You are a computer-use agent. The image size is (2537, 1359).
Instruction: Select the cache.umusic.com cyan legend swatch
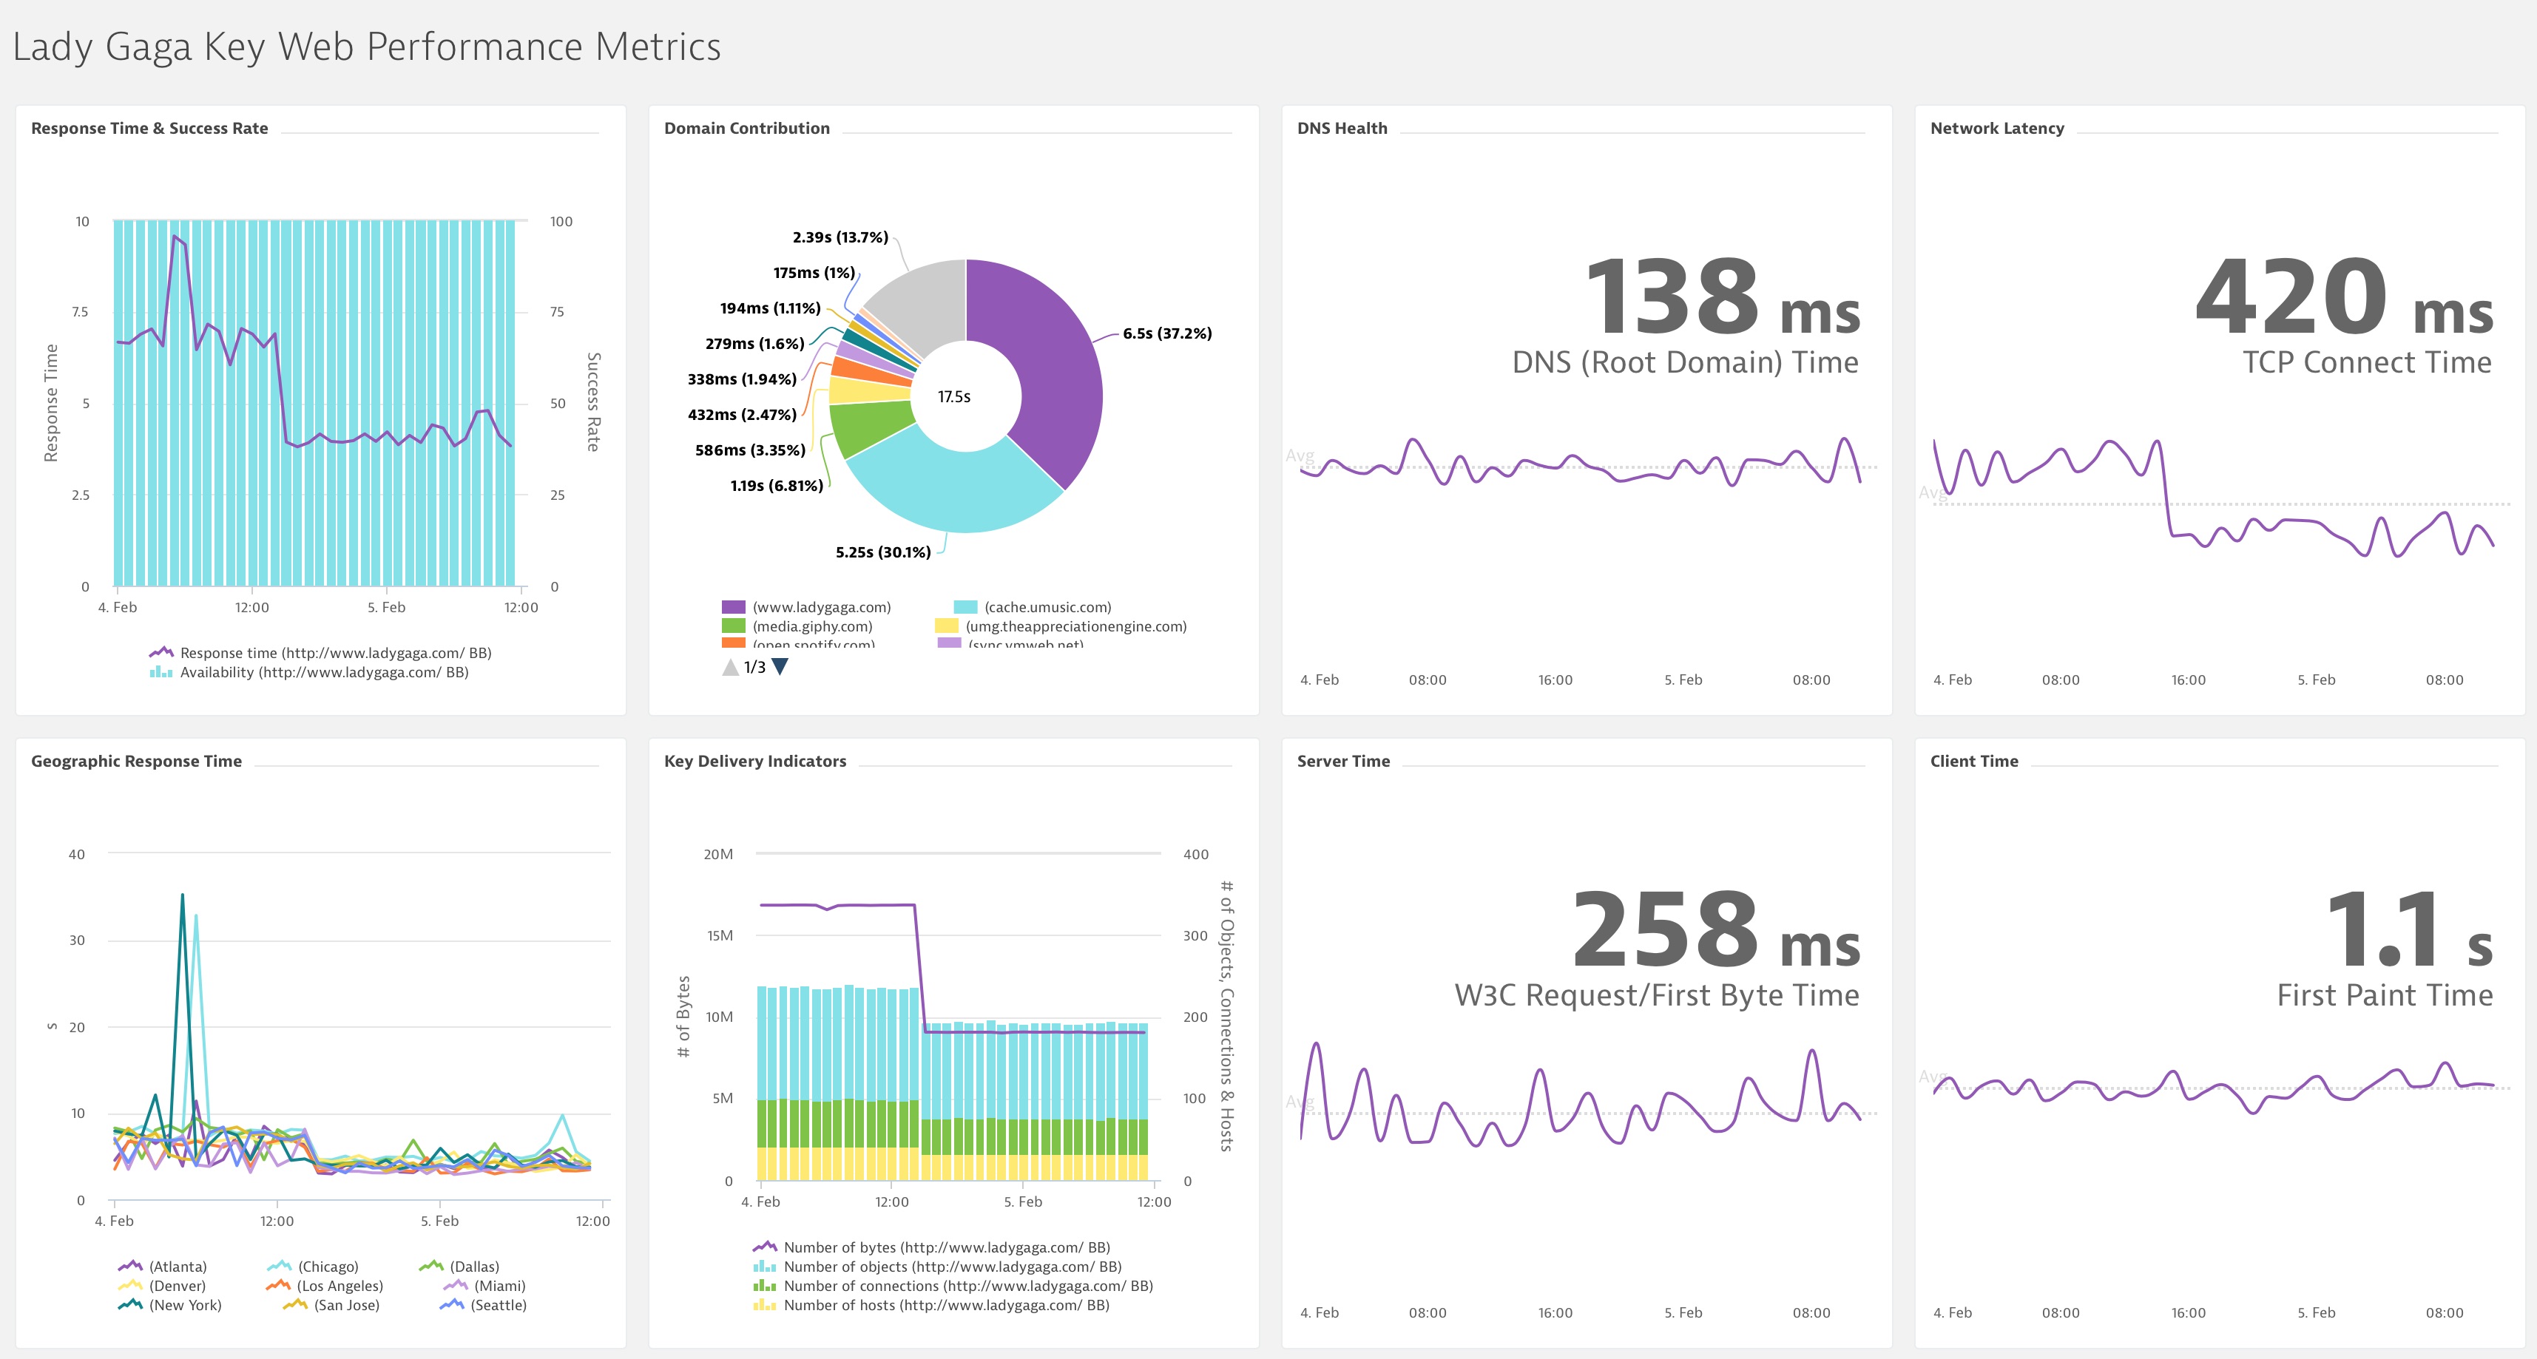tap(965, 608)
